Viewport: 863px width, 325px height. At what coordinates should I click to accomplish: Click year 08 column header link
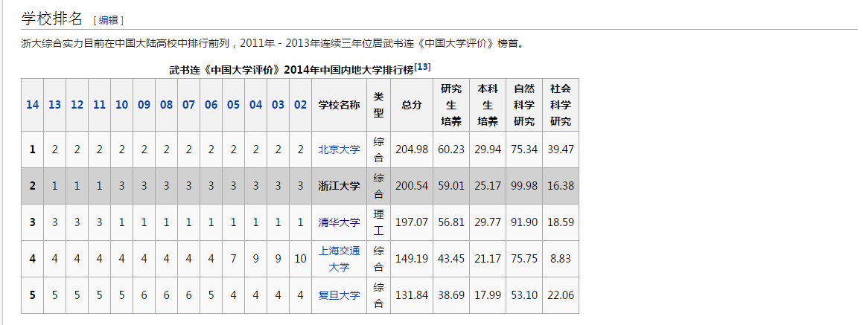(x=166, y=104)
